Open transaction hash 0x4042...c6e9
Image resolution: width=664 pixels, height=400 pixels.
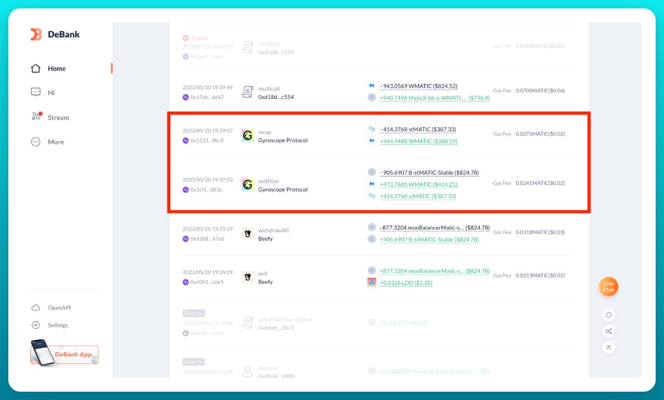(x=207, y=282)
